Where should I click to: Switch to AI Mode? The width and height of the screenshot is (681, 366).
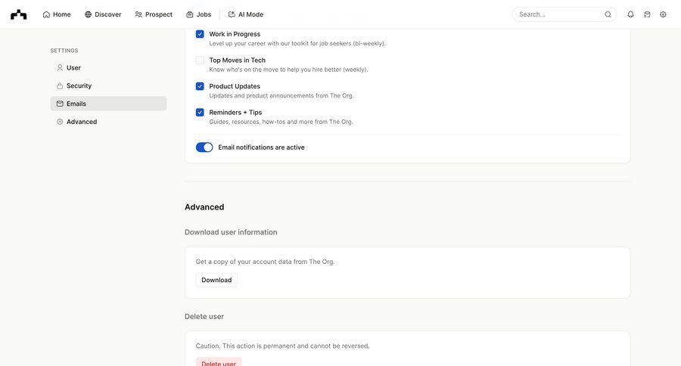(246, 14)
